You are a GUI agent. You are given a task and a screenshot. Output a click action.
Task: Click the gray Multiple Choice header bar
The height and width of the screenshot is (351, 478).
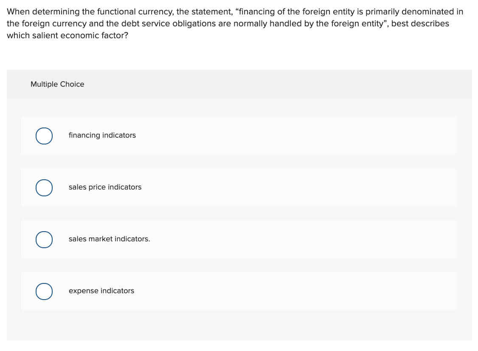tap(239, 84)
